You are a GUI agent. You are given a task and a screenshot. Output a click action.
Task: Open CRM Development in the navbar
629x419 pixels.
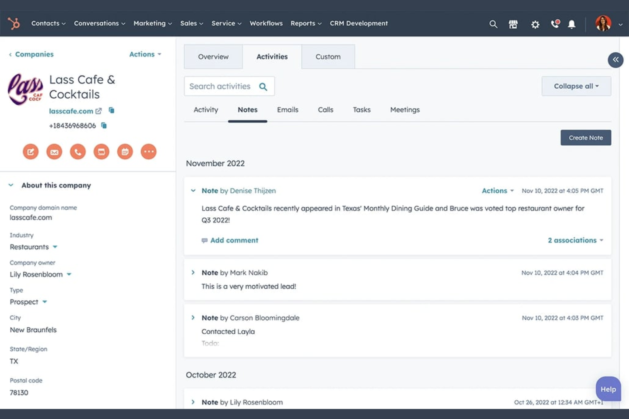pyautogui.click(x=359, y=23)
